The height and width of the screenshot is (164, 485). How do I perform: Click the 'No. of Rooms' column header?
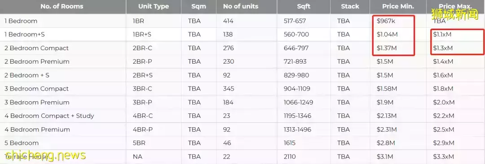click(x=63, y=6)
